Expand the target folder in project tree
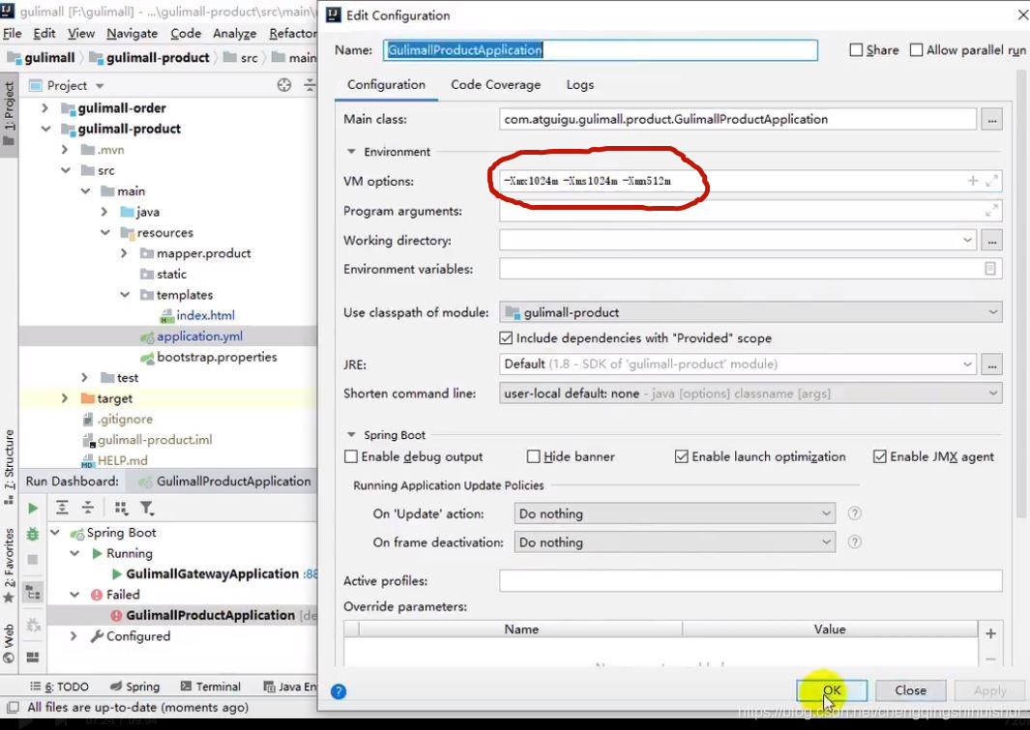This screenshot has width=1030, height=730. 65,398
